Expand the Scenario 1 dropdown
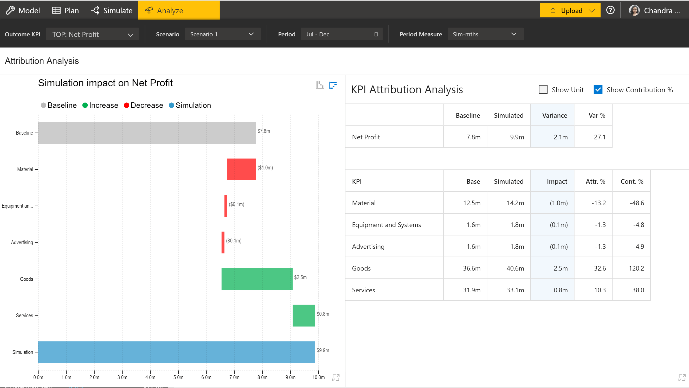 223,35
